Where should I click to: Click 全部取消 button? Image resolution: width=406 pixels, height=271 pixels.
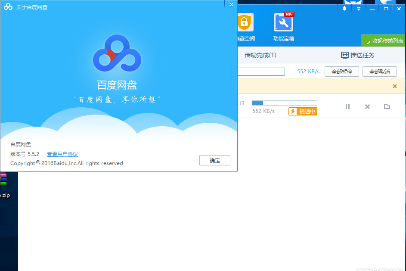pyautogui.click(x=380, y=72)
